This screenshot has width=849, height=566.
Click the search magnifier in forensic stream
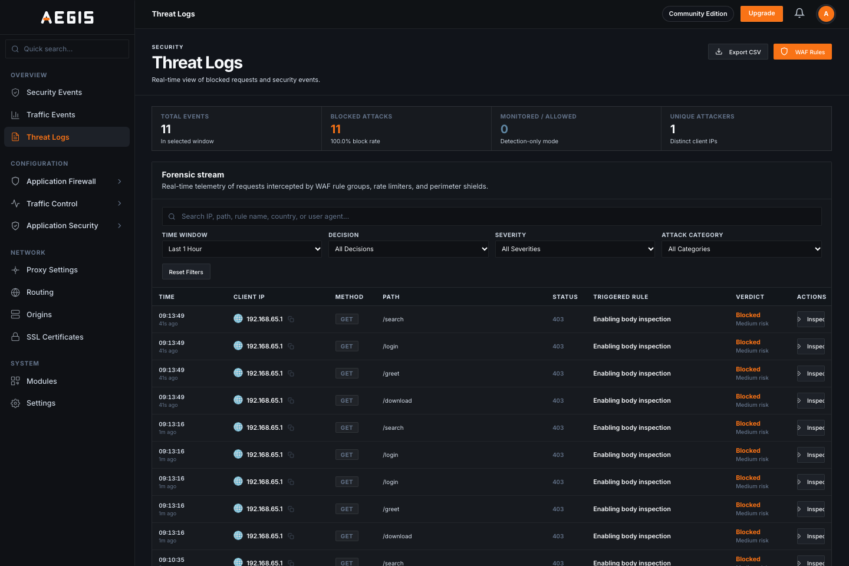172,216
